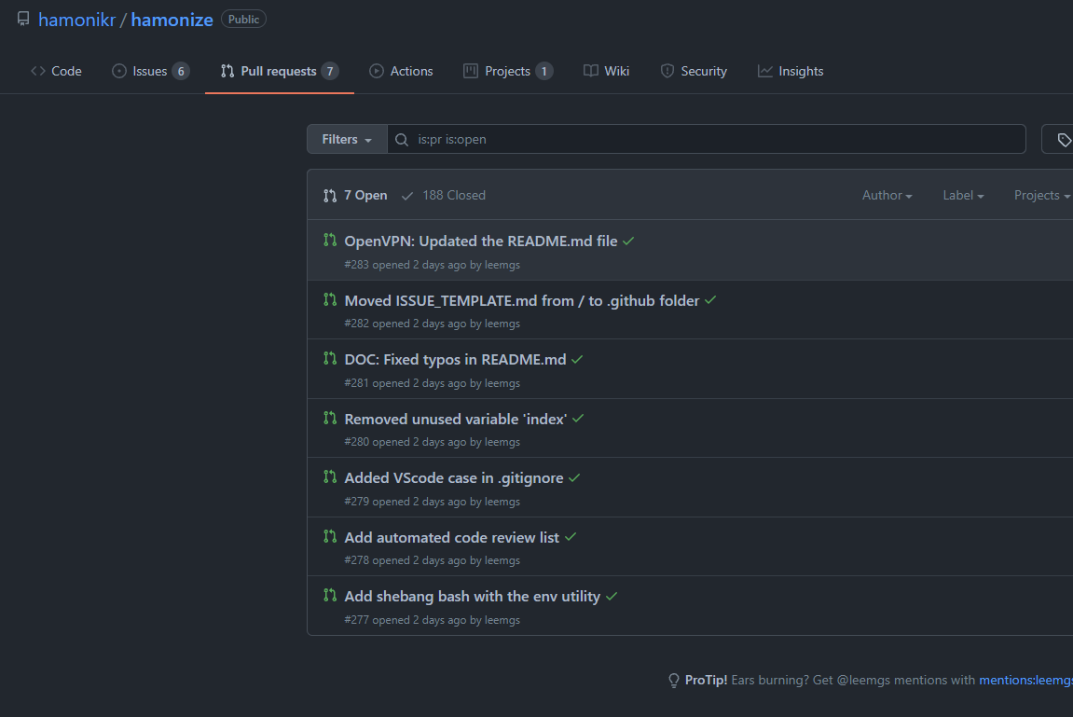Click the pull request icon beside PR #282
This screenshot has height=717, width=1073.
(x=330, y=300)
